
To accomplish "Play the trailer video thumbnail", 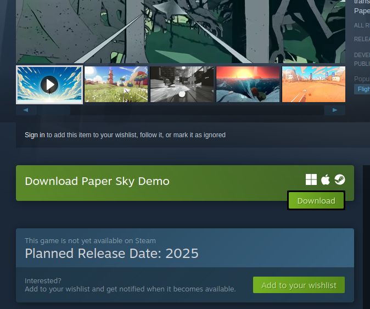I will click(x=49, y=85).
